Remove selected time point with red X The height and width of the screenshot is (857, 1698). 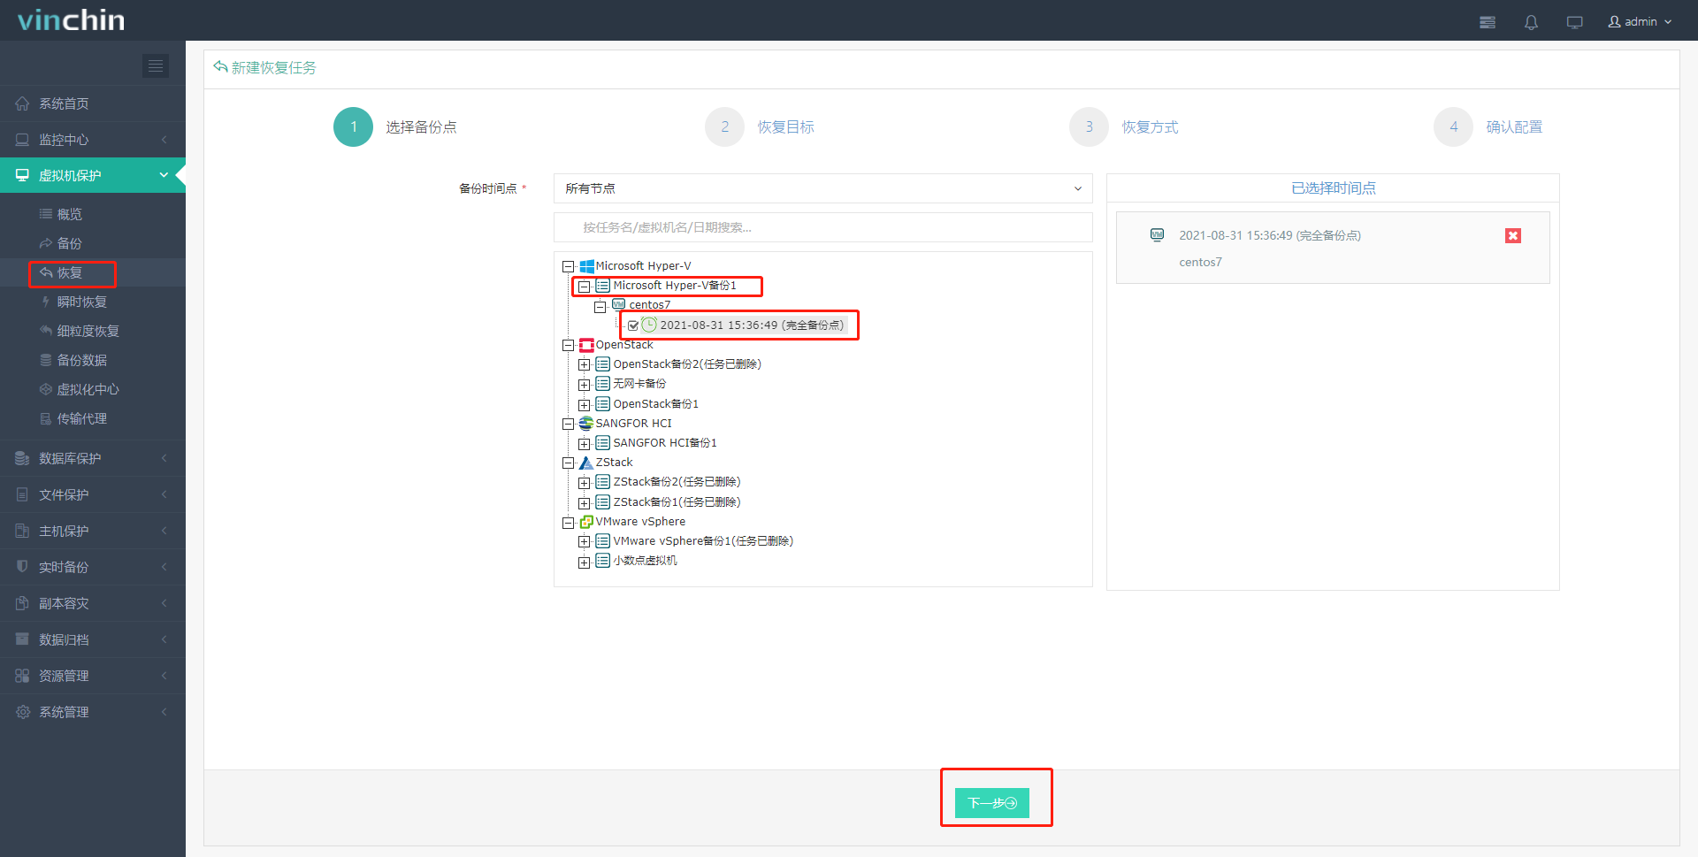1513,235
